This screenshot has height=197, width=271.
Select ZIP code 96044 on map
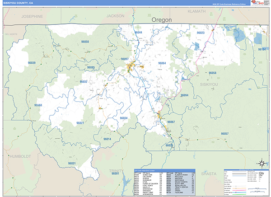click(x=138, y=33)
